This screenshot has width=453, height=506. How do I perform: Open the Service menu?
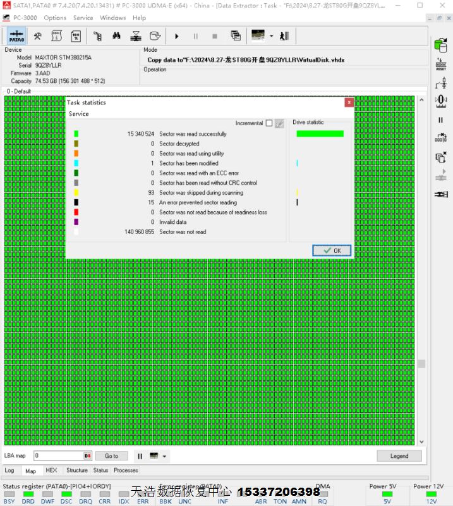click(x=83, y=18)
